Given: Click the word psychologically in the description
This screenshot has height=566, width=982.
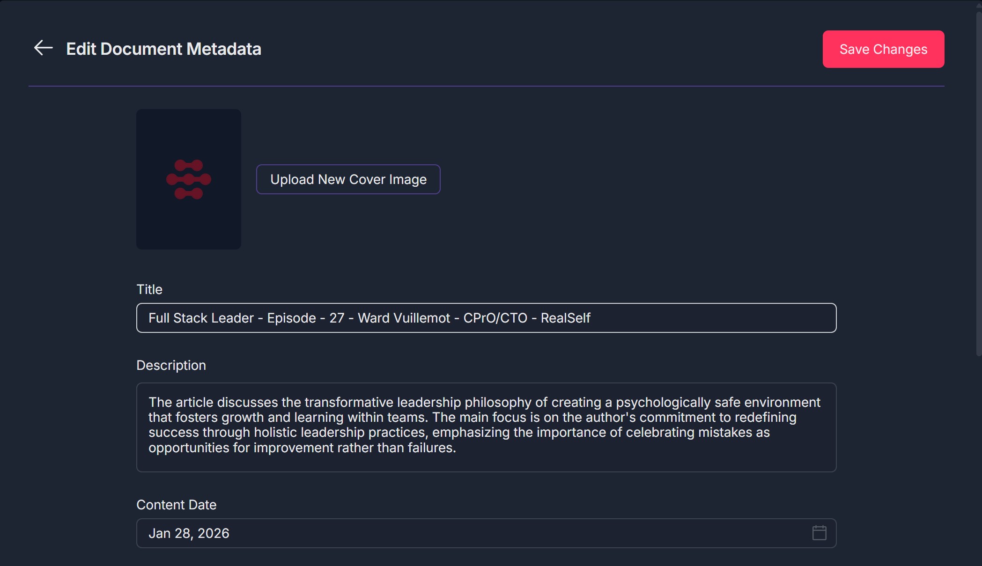Looking at the screenshot, I should click(663, 402).
